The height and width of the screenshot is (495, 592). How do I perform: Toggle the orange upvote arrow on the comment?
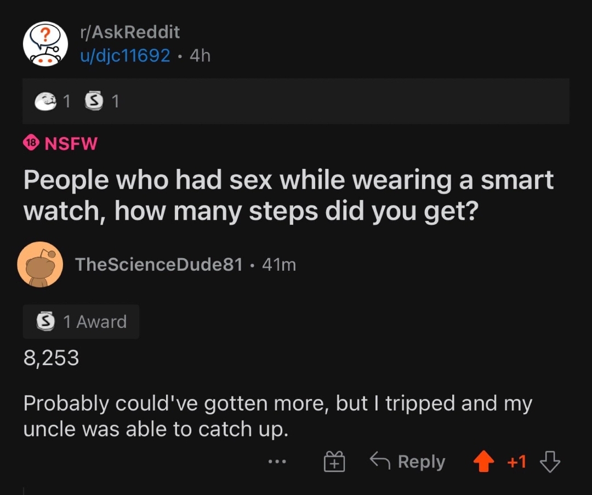pos(483,462)
